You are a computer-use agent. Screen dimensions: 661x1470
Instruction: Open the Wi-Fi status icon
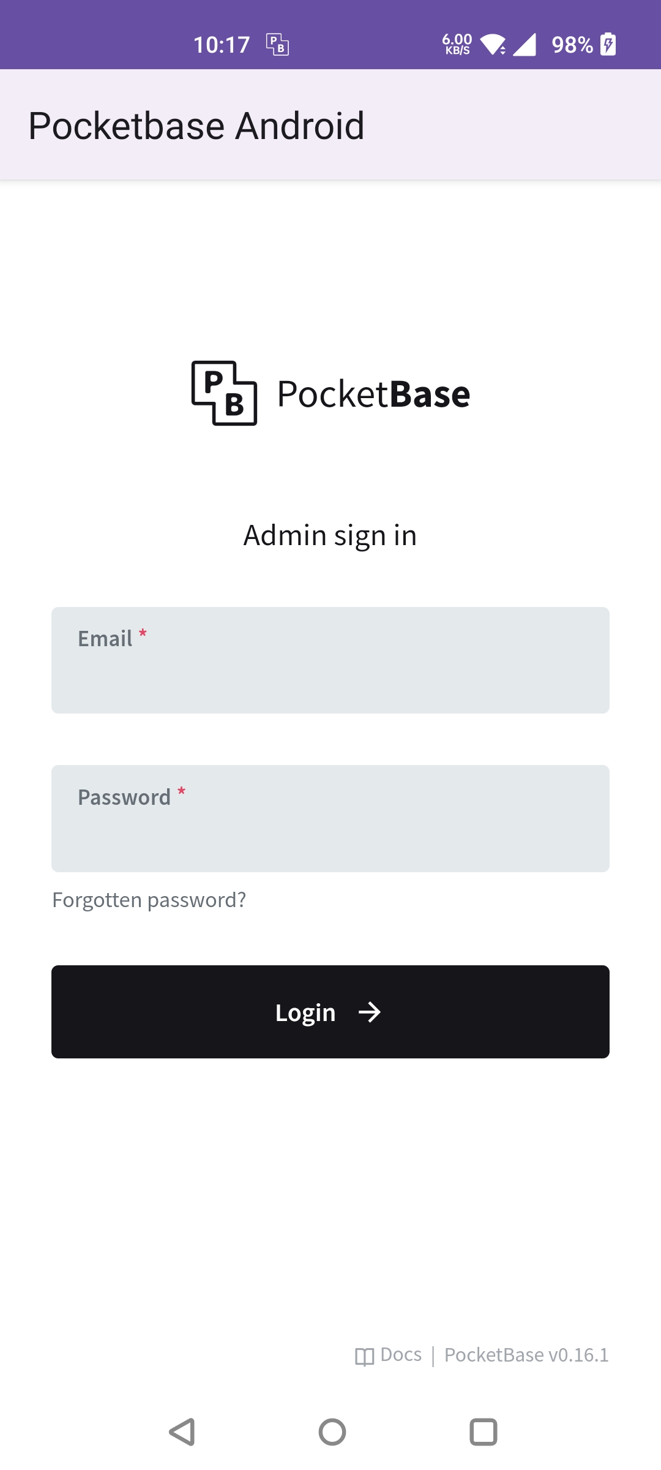[x=493, y=44]
